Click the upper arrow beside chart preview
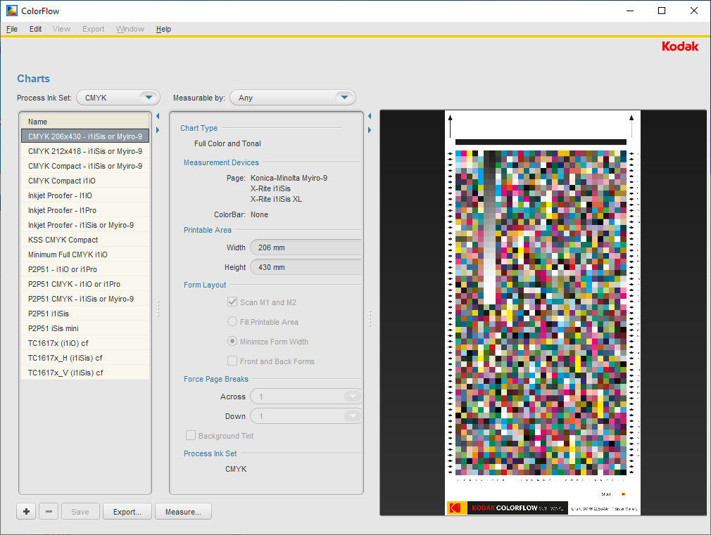711x535 pixels. (x=369, y=116)
